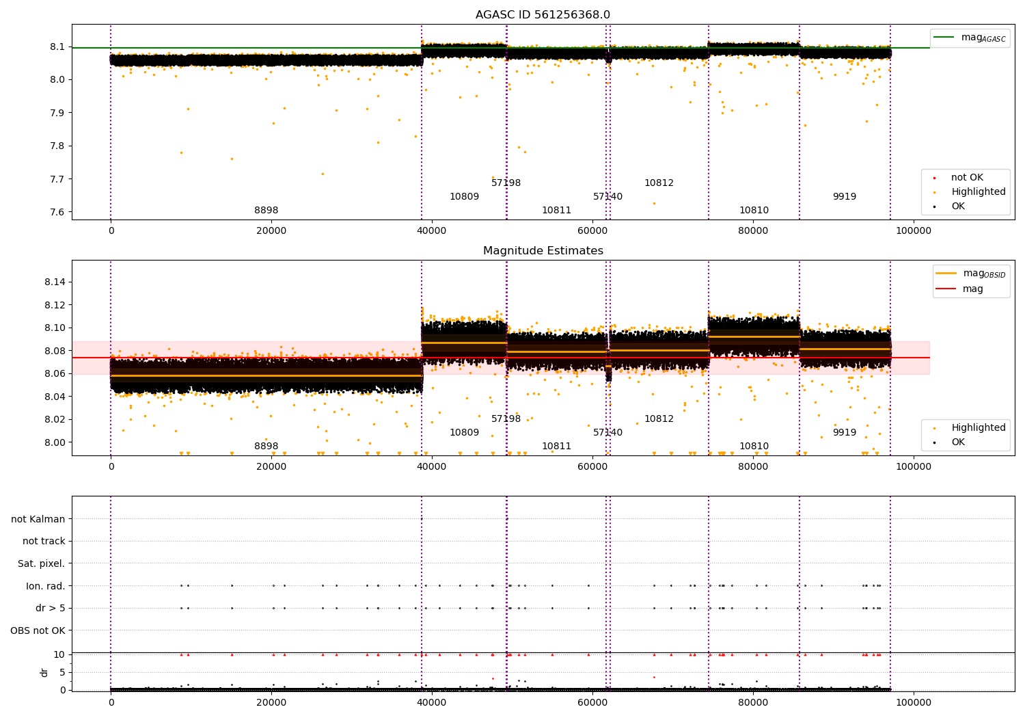Click obsid label '10811' in the top plot
Image resolution: width=1025 pixels, height=718 pixels.
click(557, 211)
